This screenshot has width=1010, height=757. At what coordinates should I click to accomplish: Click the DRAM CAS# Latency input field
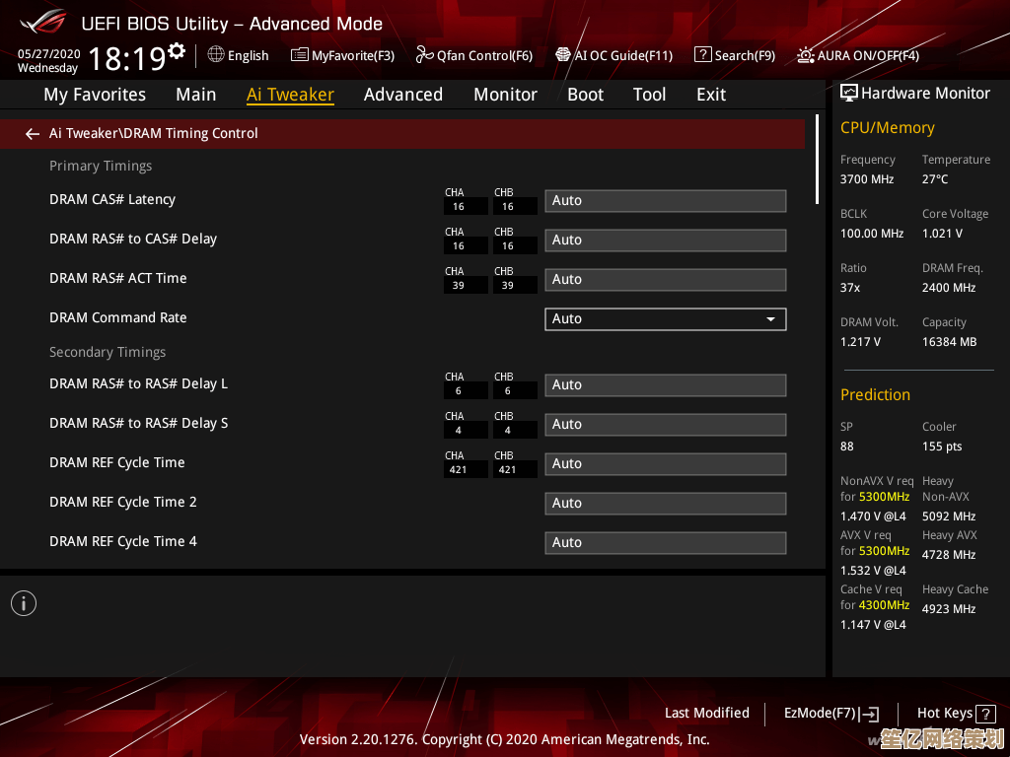pyautogui.click(x=665, y=201)
